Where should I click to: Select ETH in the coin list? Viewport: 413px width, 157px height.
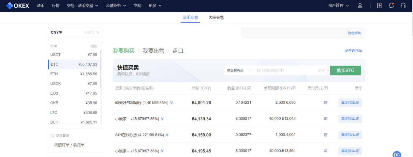point(74,74)
